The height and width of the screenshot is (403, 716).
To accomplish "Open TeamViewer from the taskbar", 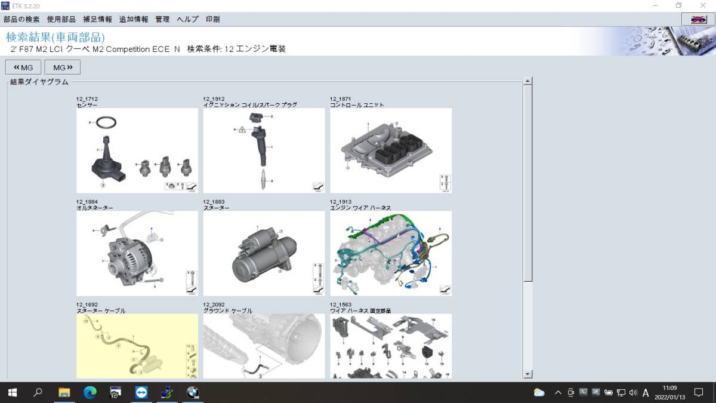I will (x=141, y=392).
